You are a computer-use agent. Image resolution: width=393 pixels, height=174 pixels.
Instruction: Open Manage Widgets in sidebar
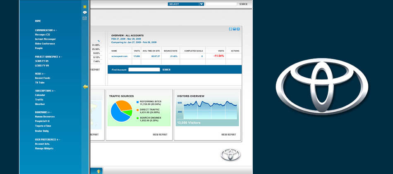(44, 148)
